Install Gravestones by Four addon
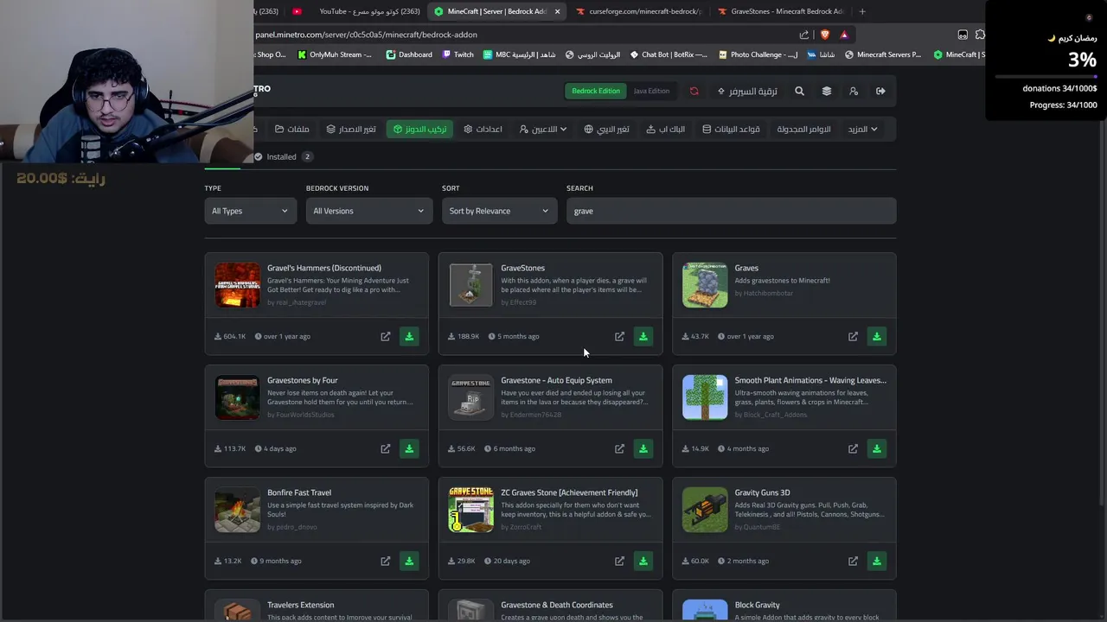This screenshot has width=1107, height=622. tap(409, 448)
